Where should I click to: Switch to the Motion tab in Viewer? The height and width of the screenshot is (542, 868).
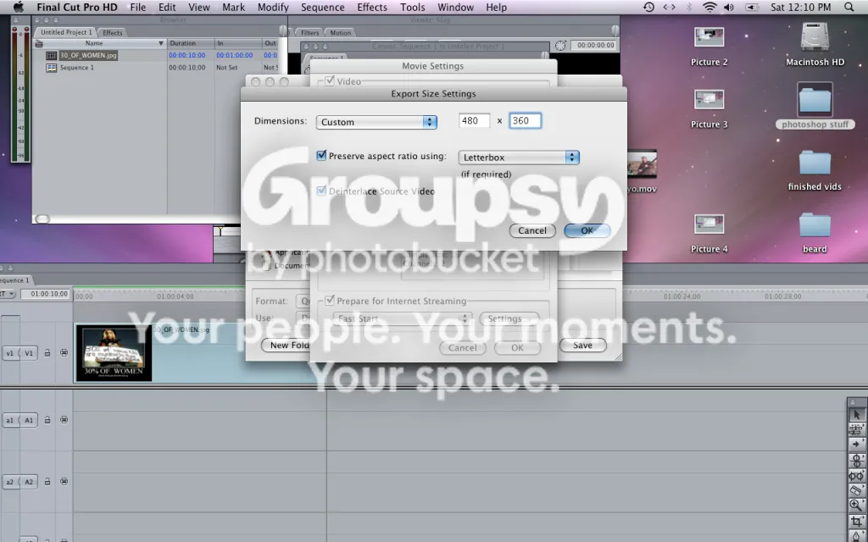341,33
